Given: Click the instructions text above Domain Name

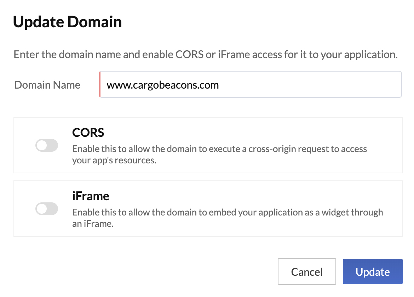Looking at the screenshot, I should (x=205, y=54).
